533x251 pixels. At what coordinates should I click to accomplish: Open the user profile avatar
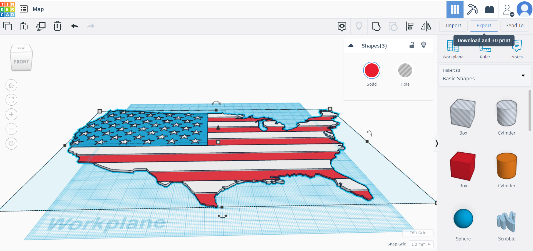click(524, 9)
